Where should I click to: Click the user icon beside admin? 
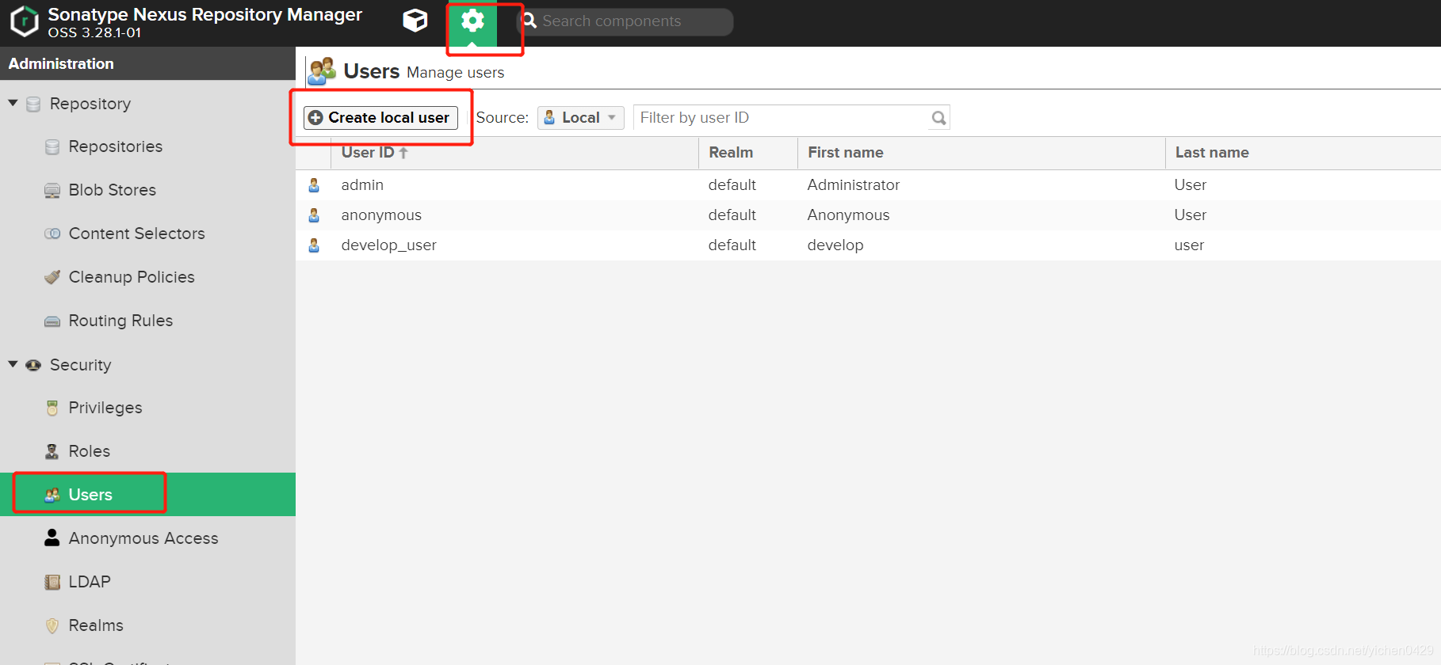coord(314,184)
